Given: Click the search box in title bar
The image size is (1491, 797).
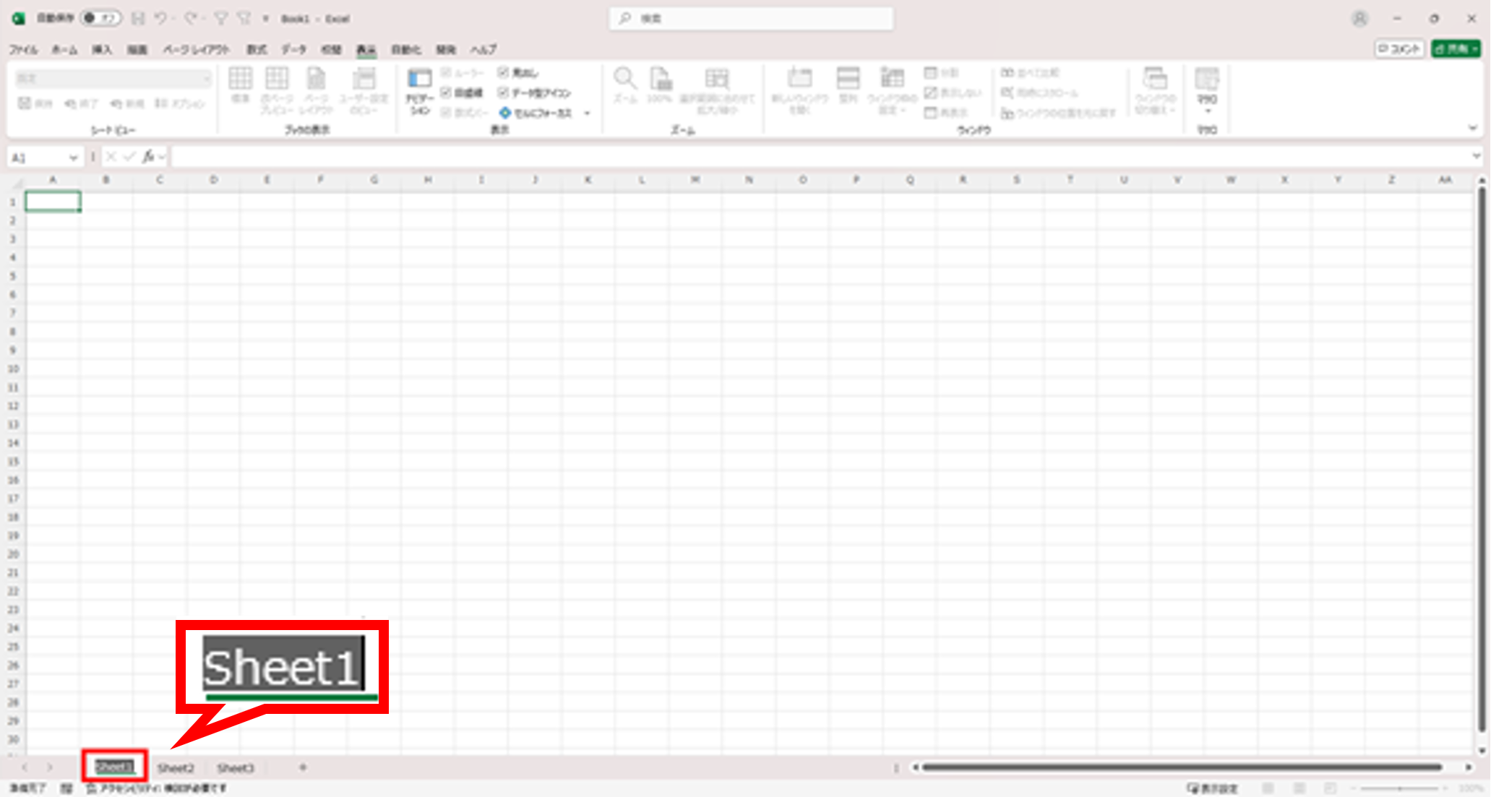Looking at the screenshot, I should pos(751,18).
